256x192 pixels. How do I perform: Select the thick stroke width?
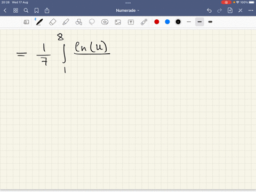tap(210, 22)
